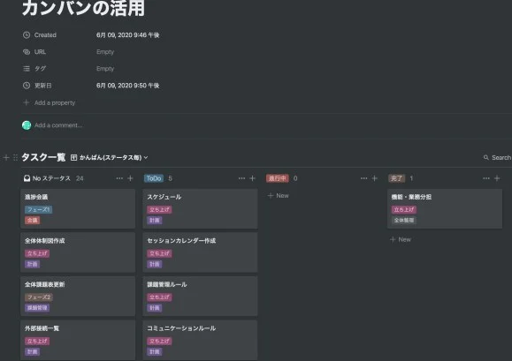Viewport: 512px width, 361px height.
Task: Open the more options of No ステータス column
Action: coord(119,178)
